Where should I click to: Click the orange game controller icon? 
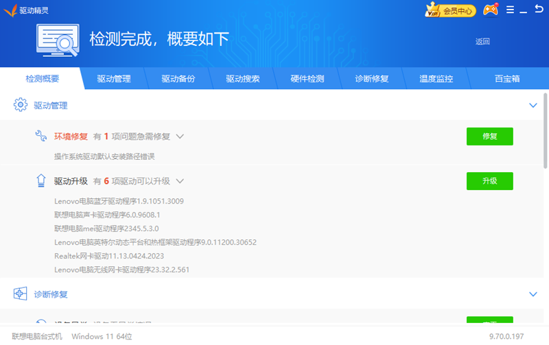click(x=490, y=10)
